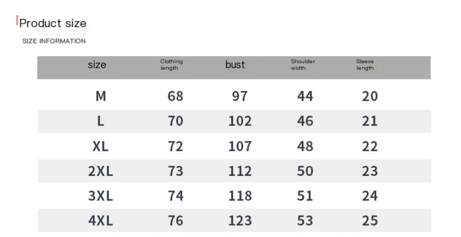Viewport: 461px width, 237px height.
Task: Select the M size row label
Action: click(x=101, y=96)
